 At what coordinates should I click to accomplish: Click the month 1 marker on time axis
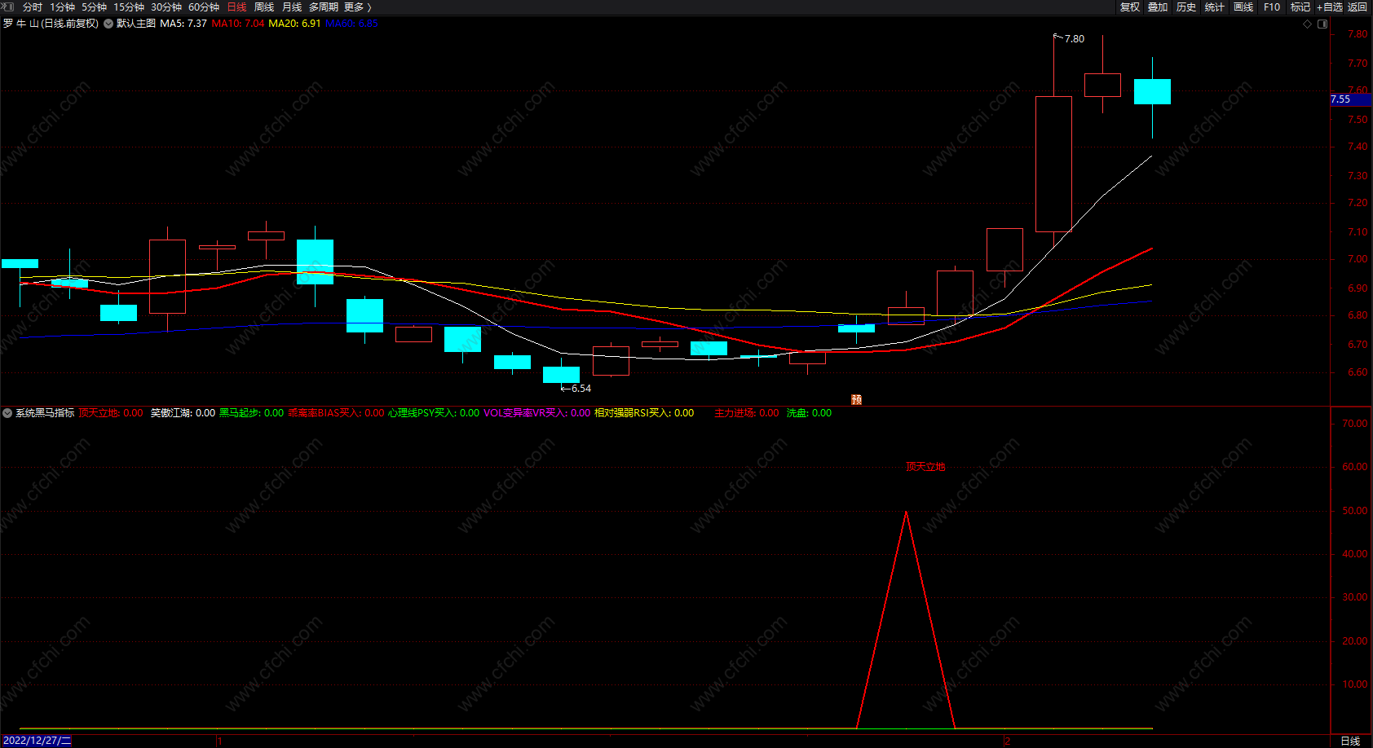(x=220, y=741)
